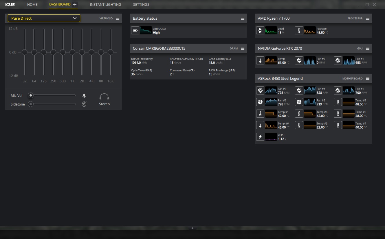Screen dimensions: 385x239
Task: Click the VCPU voltage lightning icon
Action: point(260,137)
